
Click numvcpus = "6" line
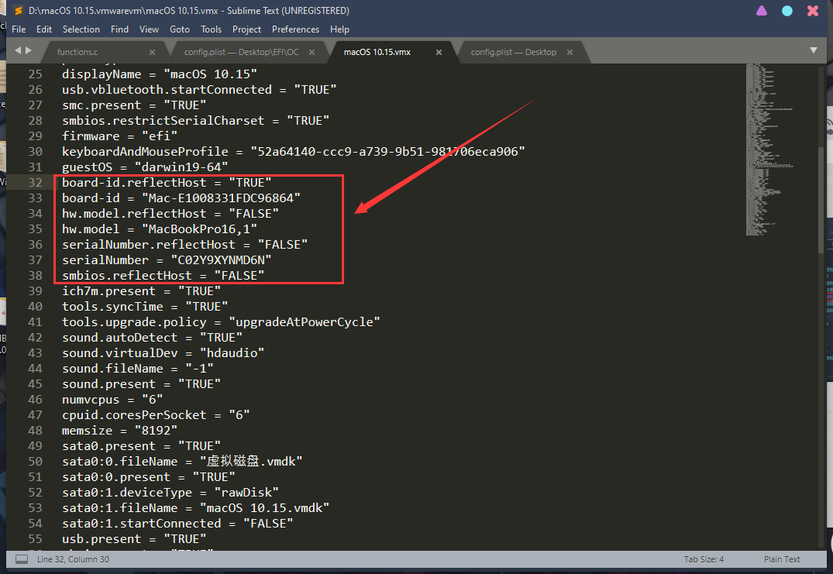click(112, 399)
